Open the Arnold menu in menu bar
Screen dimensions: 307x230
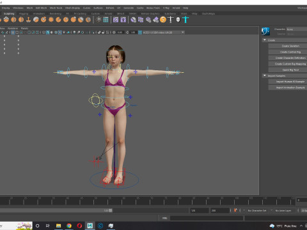tap(176, 8)
